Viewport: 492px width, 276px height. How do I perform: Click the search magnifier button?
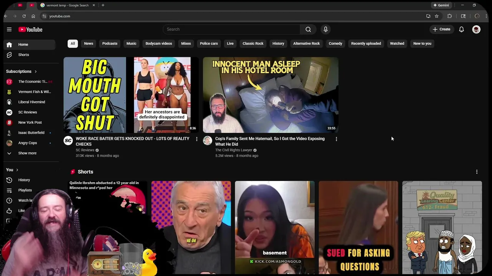pos(308,30)
